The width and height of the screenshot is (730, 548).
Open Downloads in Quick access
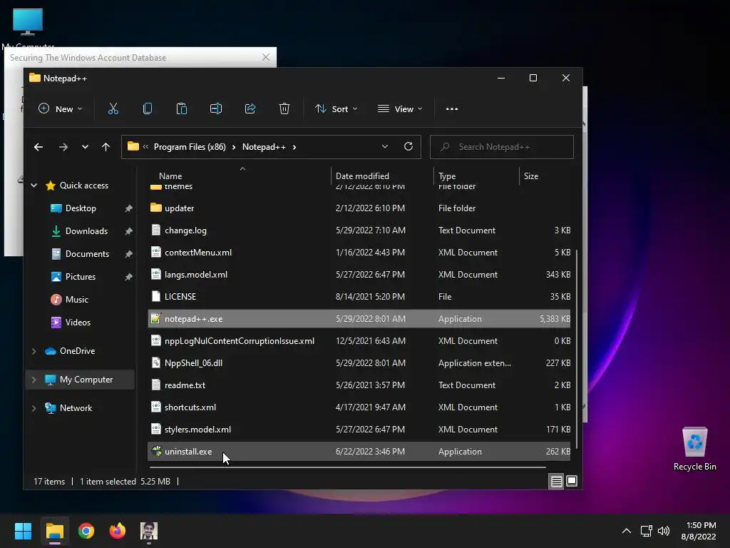click(86, 231)
